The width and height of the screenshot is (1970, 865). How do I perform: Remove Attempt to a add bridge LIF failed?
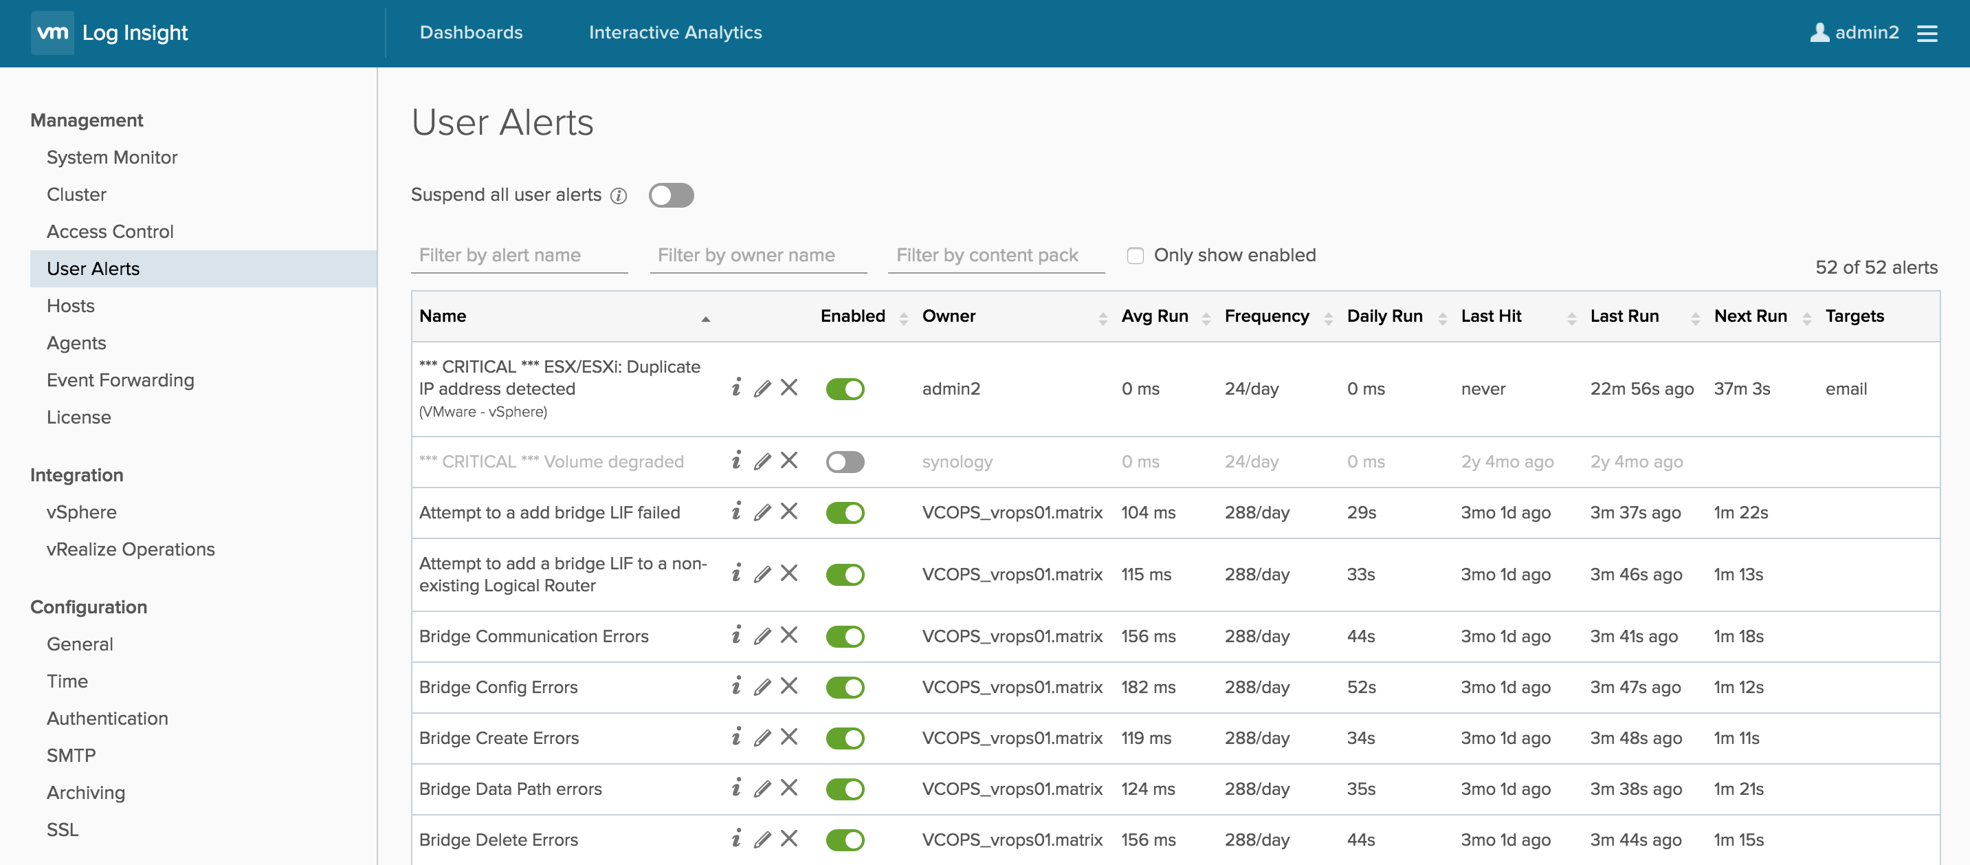point(789,512)
